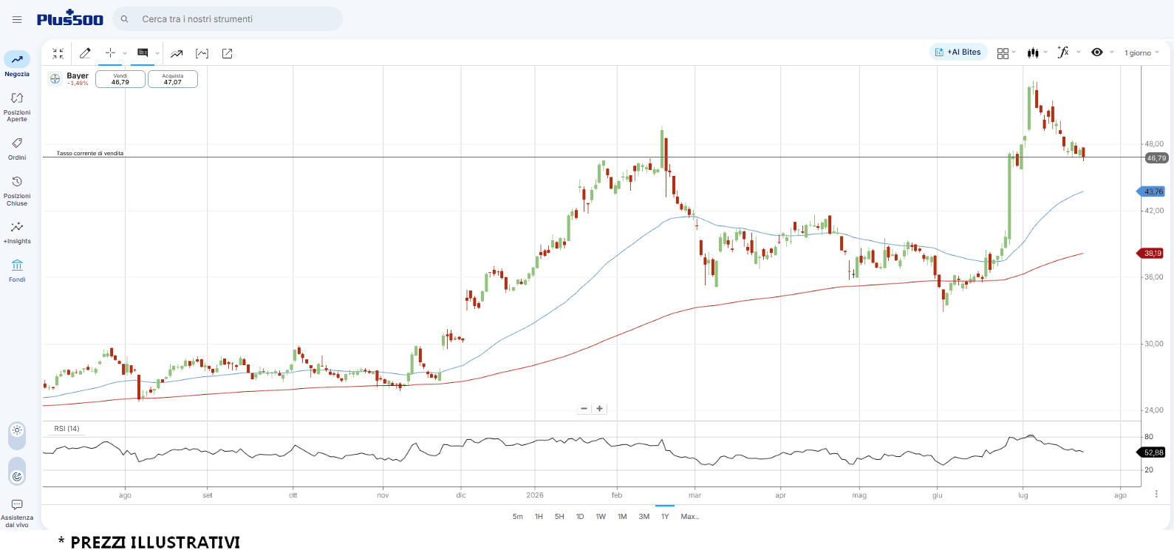Open Assistenza dal vivo live chat
This screenshot has width=1174, height=553.
17,513
